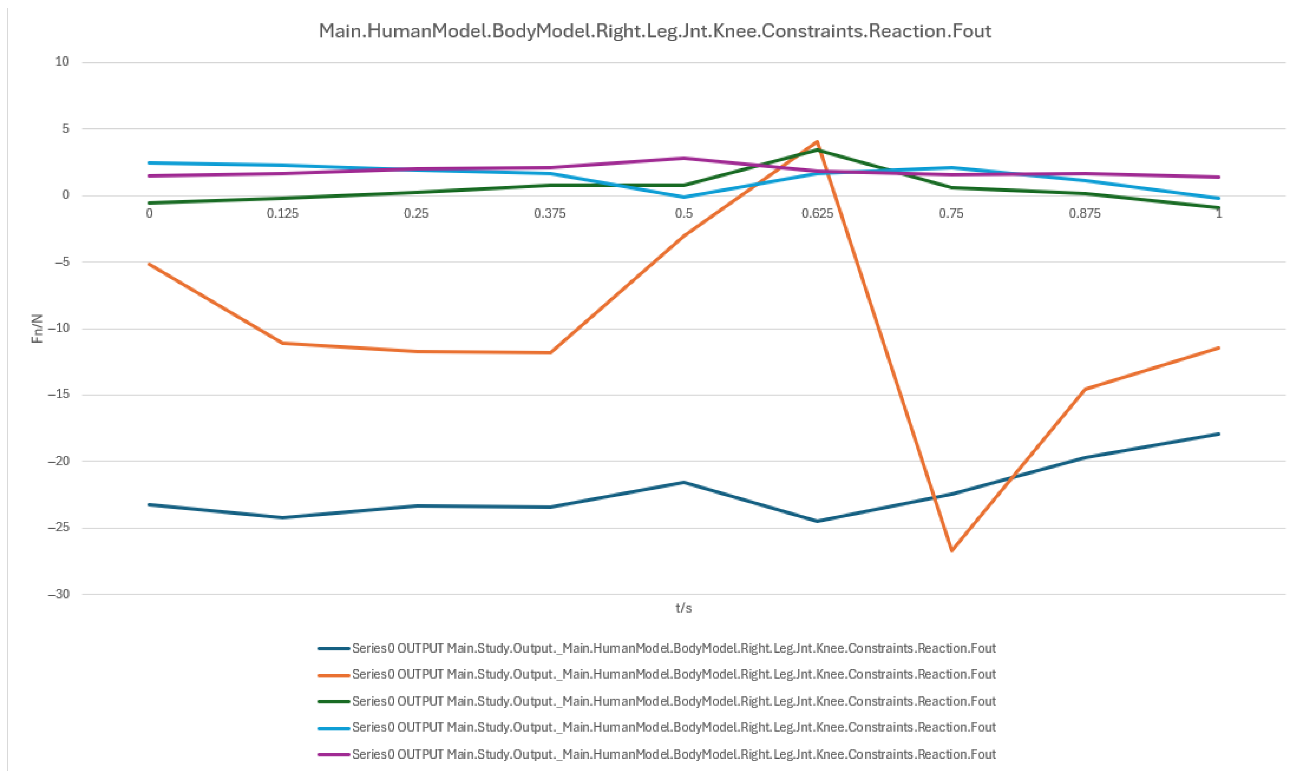The image size is (1293, 776).
Task: Click the orange line's highest peak
Action: [817, 142]
